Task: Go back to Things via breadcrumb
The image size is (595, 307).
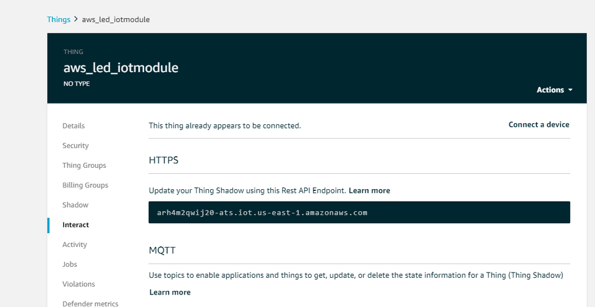Action: coord(58,20)
